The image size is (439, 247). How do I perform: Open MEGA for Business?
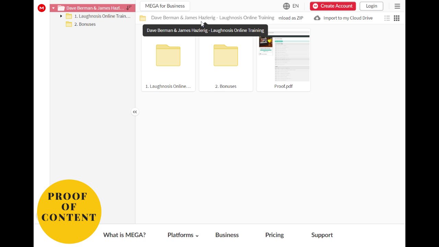165,6
